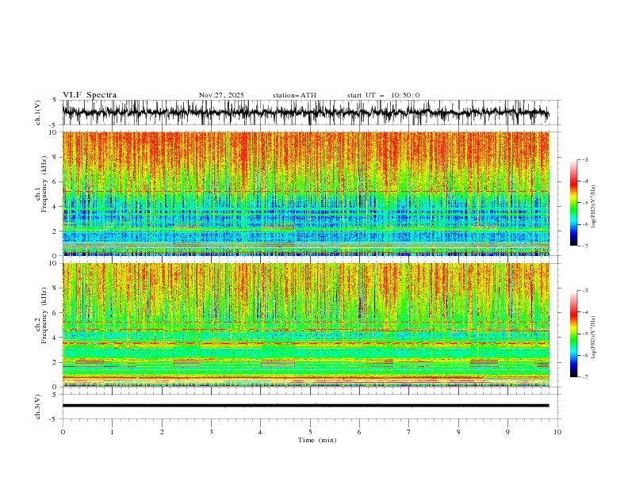
Task: Click the "-7" label on ch.2 color bar
Action: pos(585,376)
